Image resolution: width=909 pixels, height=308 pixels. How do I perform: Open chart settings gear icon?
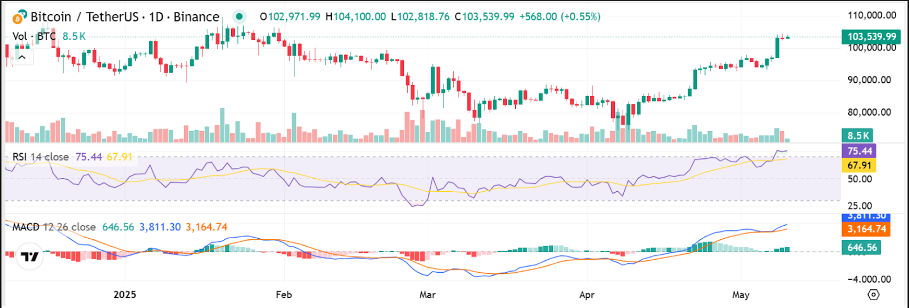pos(874,295)
